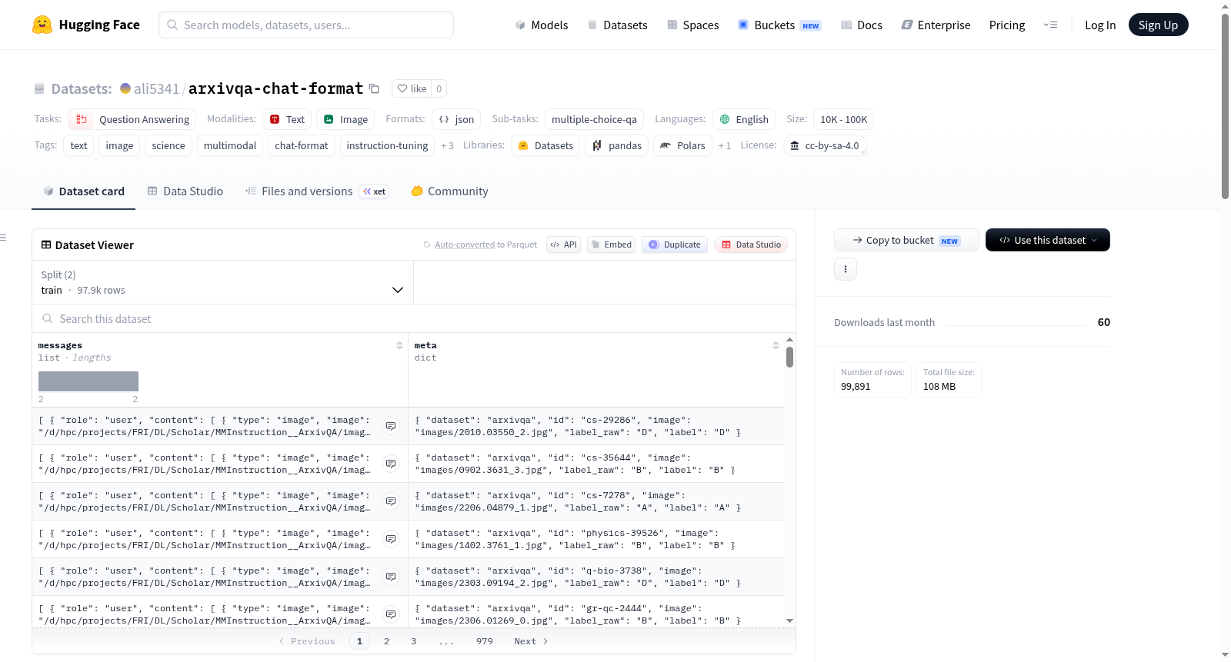Click Copy to bucket button
Screen dimensions: 1231x662
[x=906, y=240]
